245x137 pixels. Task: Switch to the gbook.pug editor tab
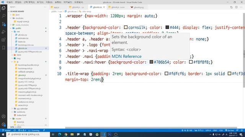(139, 7)
